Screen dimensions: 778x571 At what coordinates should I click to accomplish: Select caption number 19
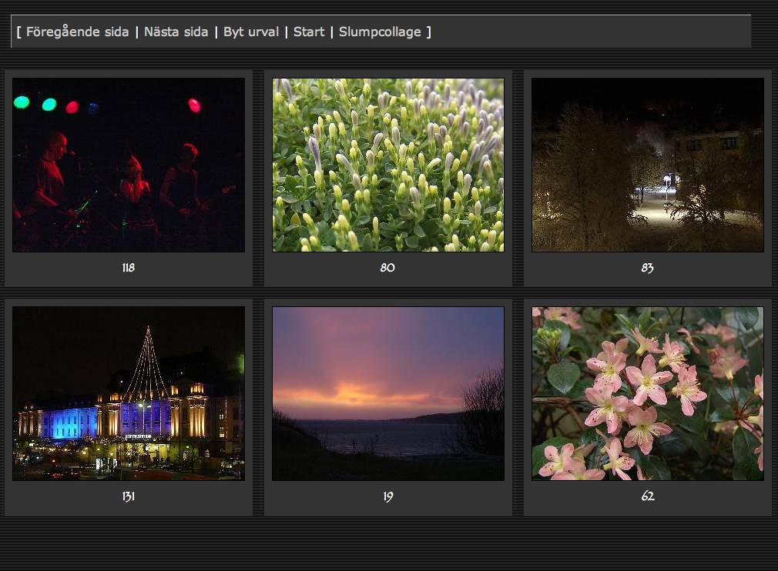point(388,496)
